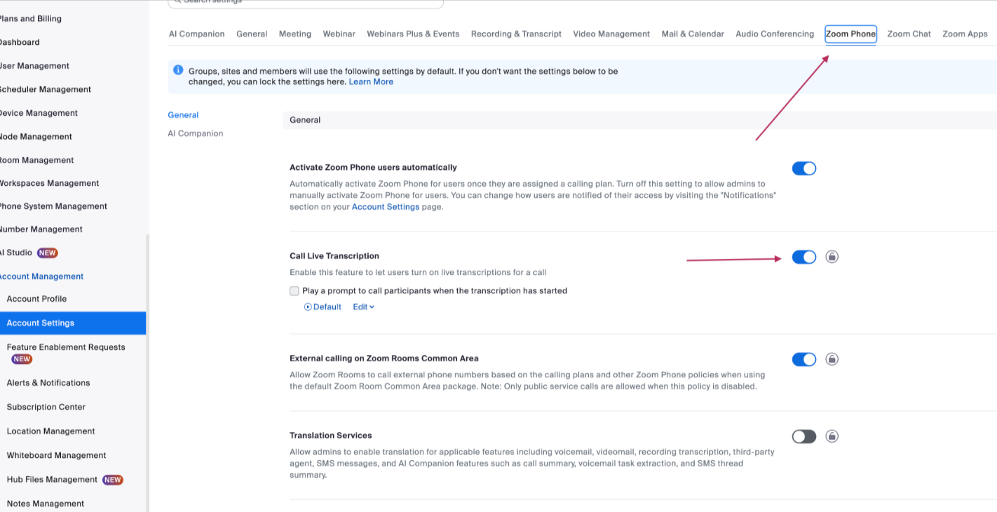Click the blue info icon in the banner
997x512 pixels.
[178, 71]
